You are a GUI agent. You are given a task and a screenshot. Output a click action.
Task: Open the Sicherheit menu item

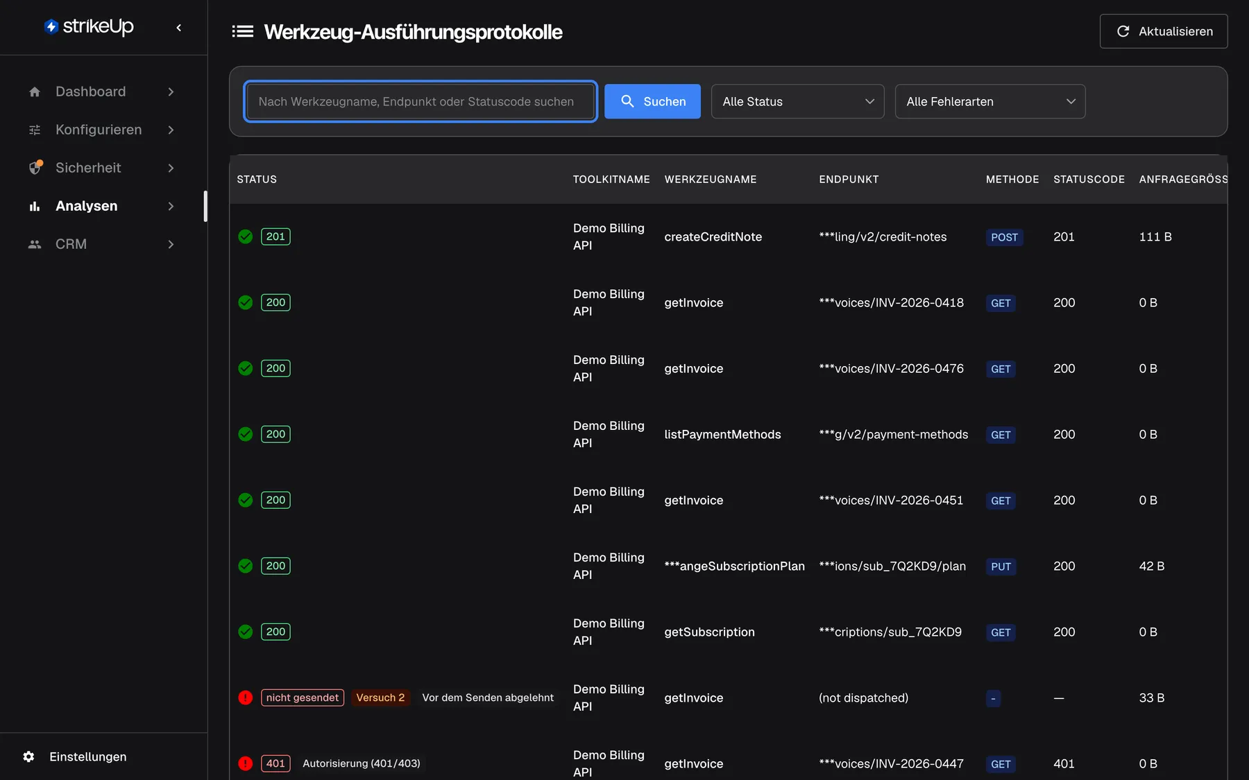click(102, 168)
